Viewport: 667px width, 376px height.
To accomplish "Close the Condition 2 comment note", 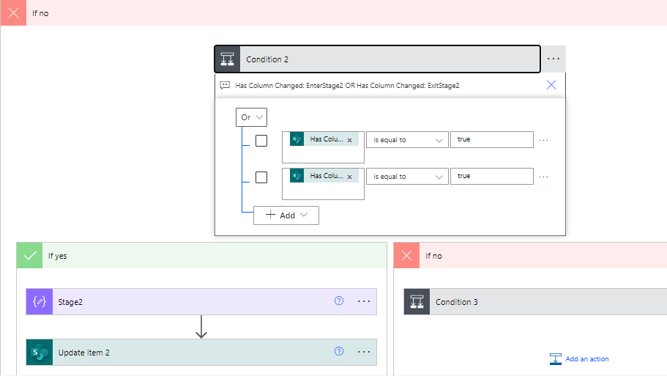I will [551, 85].
